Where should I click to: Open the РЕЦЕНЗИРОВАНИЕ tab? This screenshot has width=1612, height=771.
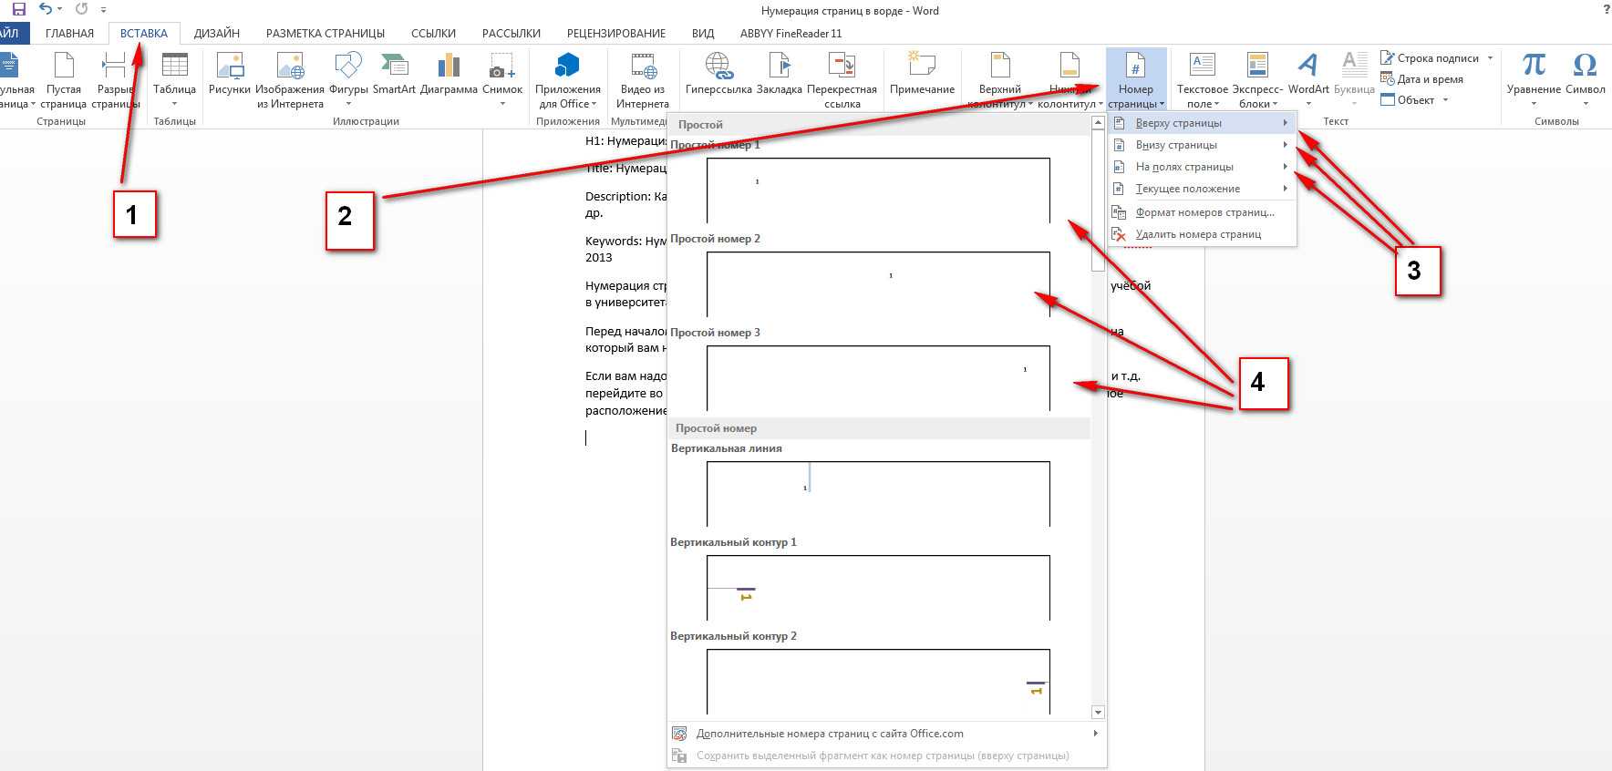click(616, 34)
